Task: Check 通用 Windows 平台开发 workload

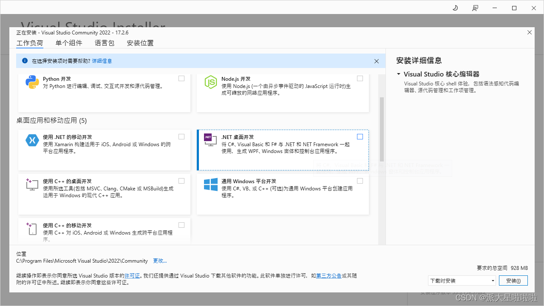Action: (x=360, y=181)
